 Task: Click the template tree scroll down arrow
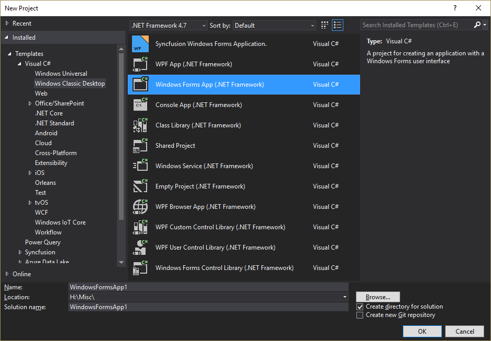coord(121,262)
